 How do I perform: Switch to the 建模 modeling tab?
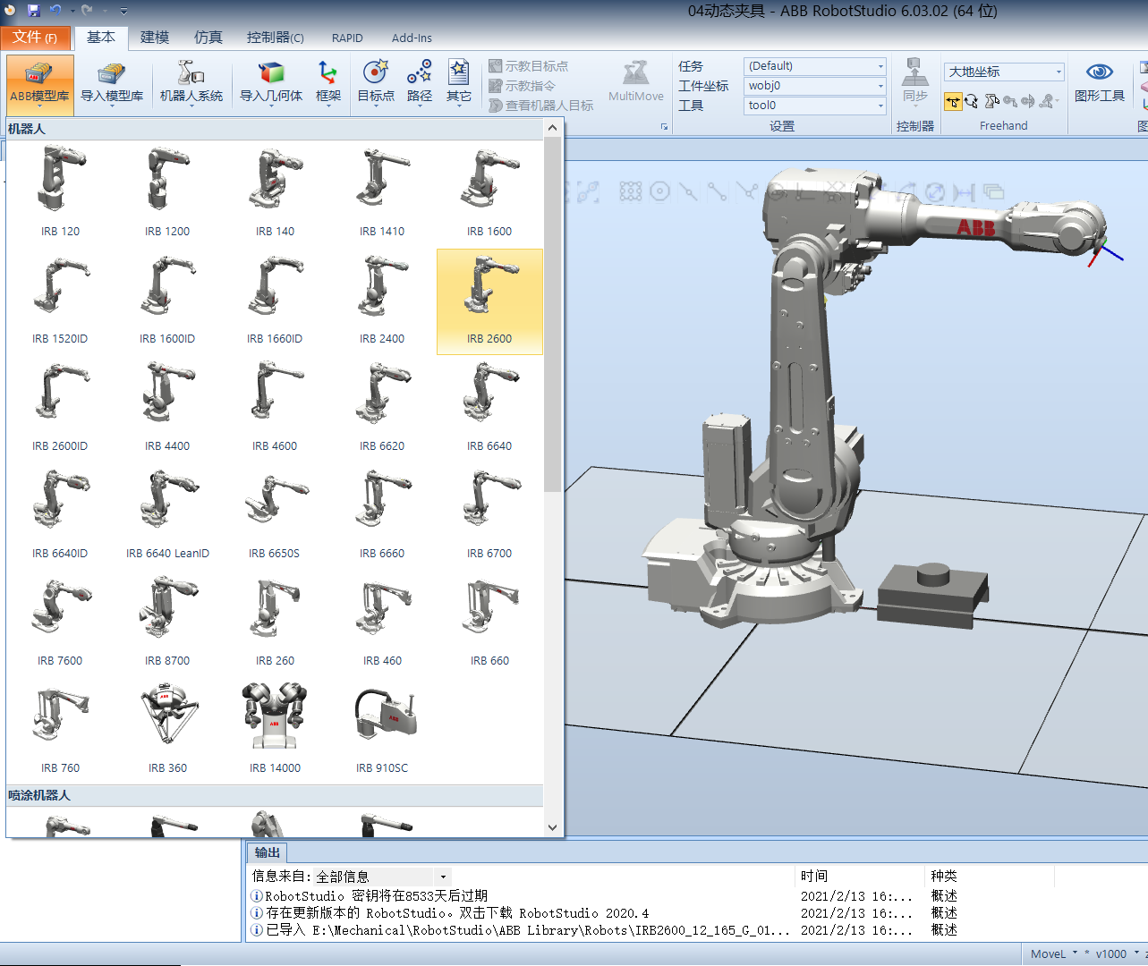[x=155, y=38]
